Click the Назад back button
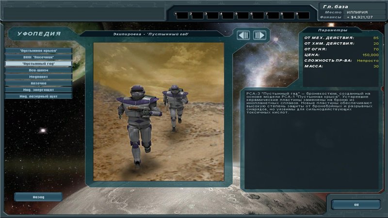Screen dimensions: 388x218 tap(38, 197)
